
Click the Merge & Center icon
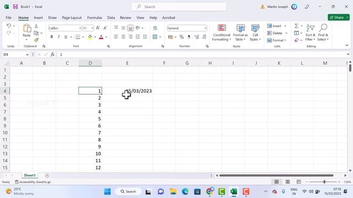(155, 37)
